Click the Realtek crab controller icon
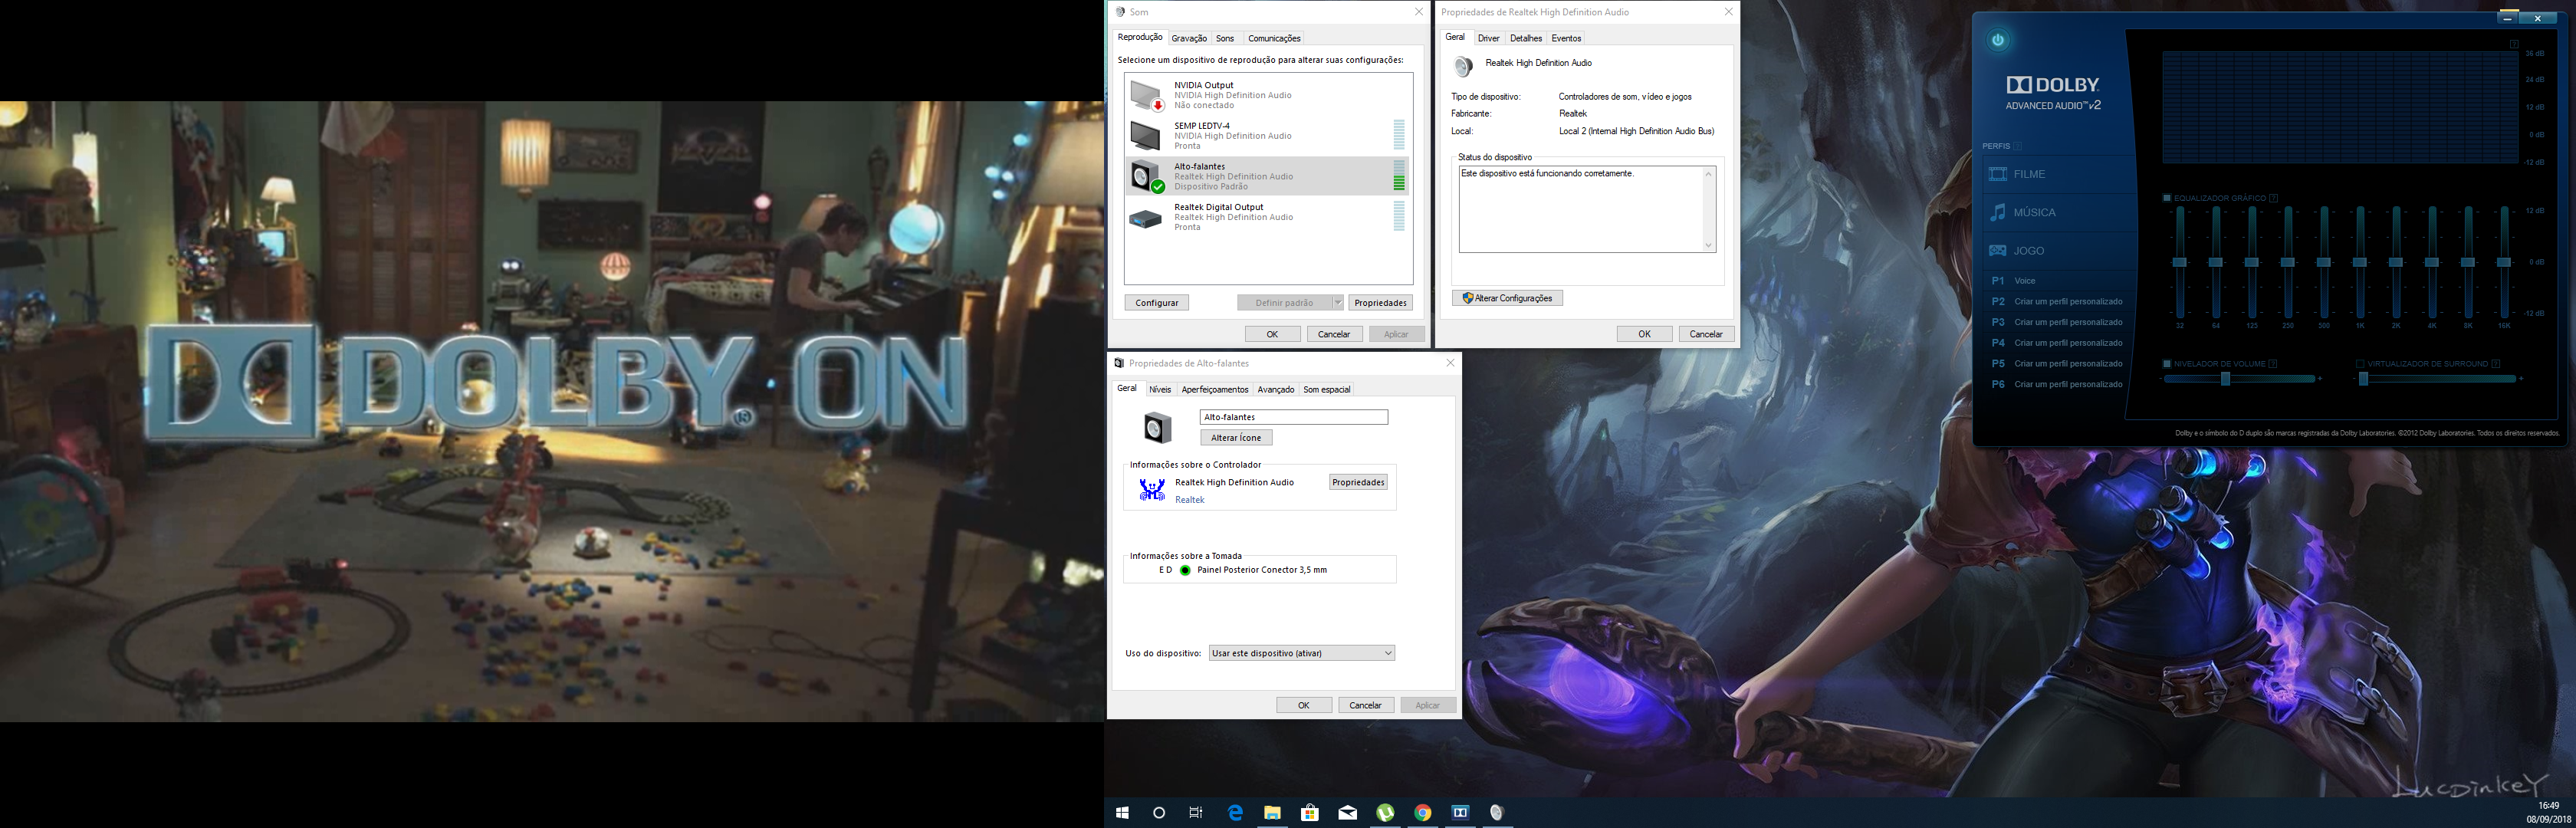 [x=1152, y=489]
